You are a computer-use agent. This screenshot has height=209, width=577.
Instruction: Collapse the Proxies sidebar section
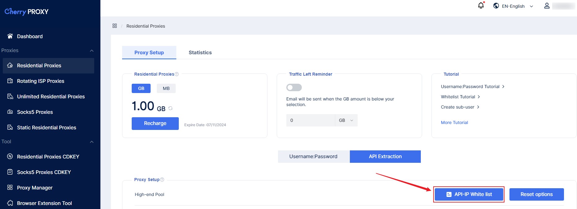[91, 51]
